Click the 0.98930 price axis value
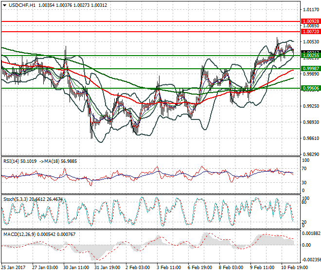321x273 pixels. (311, 122)
